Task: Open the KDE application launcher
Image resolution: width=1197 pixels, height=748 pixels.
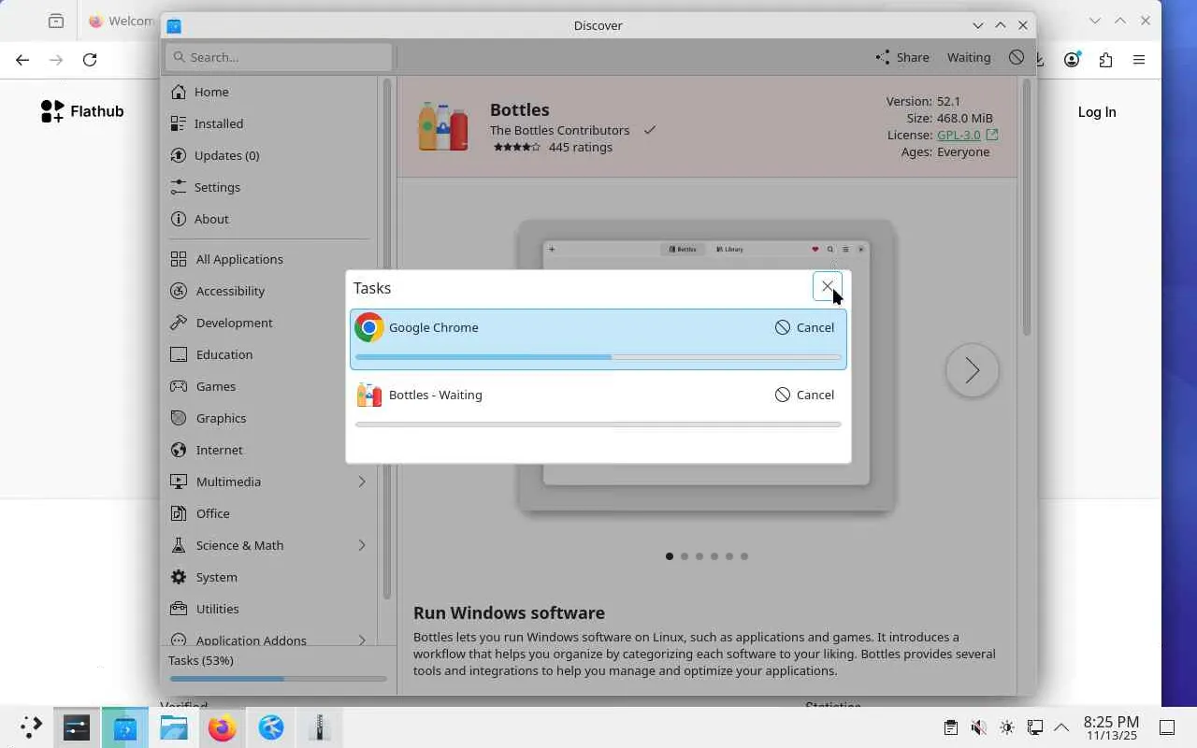Action: pyautogui.click(x=30, y=727)
